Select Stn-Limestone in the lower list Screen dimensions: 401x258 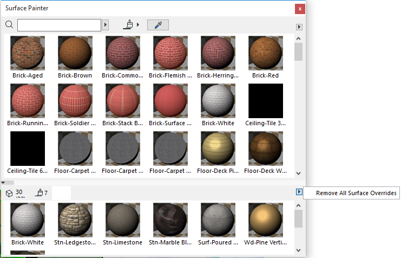[x=123, y=220]
